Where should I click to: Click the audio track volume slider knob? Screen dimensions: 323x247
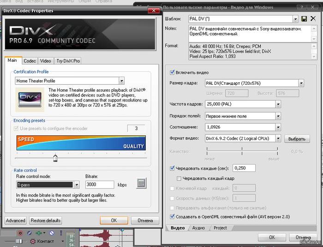[19, 241]
